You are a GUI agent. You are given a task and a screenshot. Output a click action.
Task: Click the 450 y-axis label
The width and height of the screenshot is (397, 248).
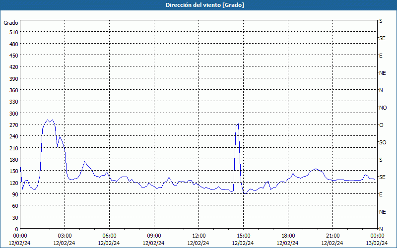click(x=14, y=56)
